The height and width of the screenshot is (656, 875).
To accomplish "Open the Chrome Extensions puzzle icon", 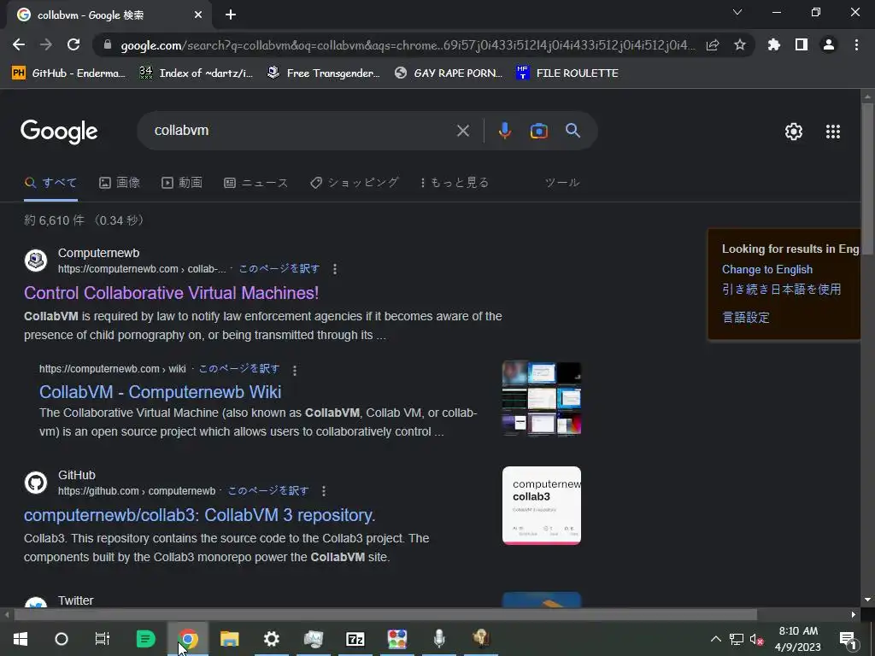I will coord(773,44).
